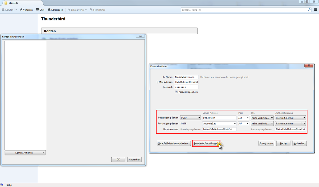Open the Posteingang SSL dropdown
Screen dimensions: 319x187
(x=262, y=118)
